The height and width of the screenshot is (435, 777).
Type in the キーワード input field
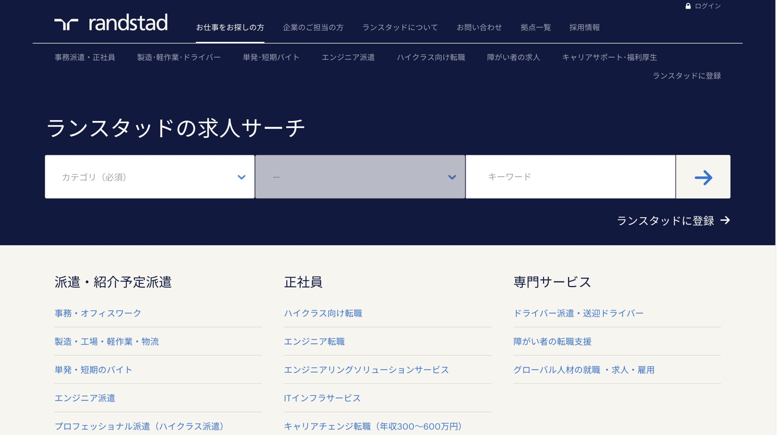coord(570,177)
